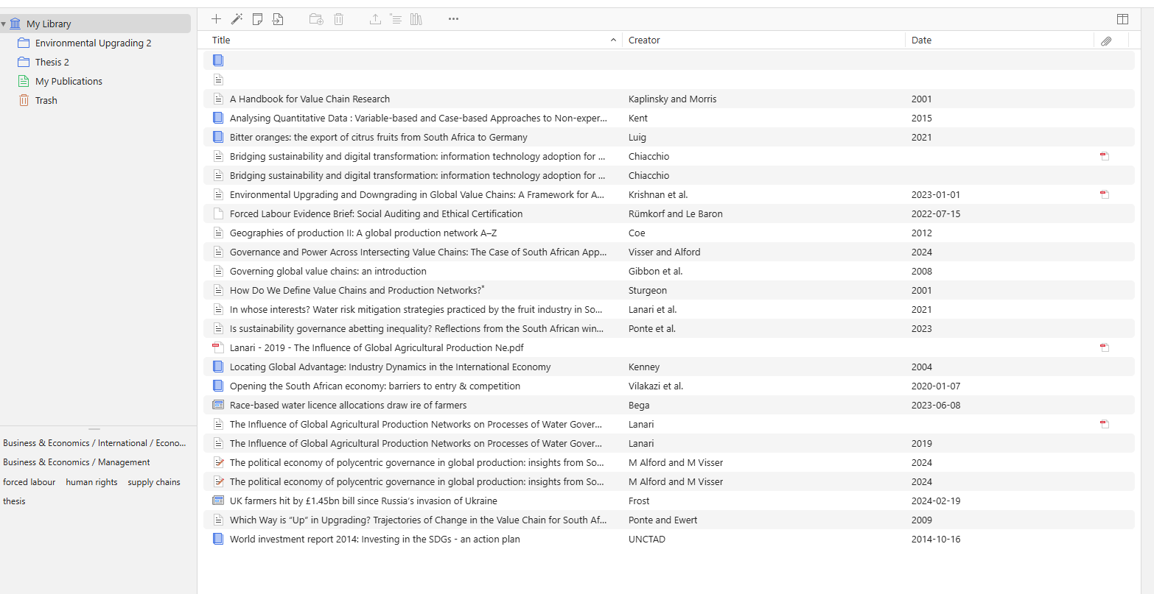This screenshot has width=1154, height=594.
Task: Click book icon beside Locating Global Advantage
Action: click(x=217, y=367)
